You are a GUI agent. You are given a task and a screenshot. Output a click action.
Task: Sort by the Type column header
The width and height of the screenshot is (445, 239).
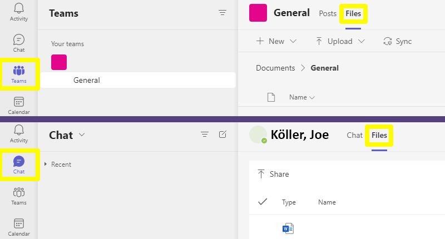289,202
